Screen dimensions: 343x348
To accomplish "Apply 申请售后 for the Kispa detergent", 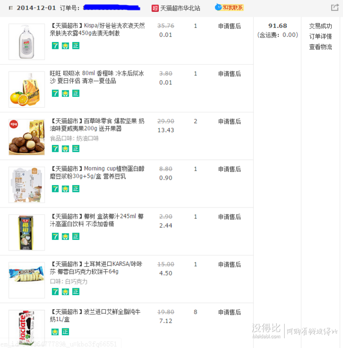I will point(229,26).
